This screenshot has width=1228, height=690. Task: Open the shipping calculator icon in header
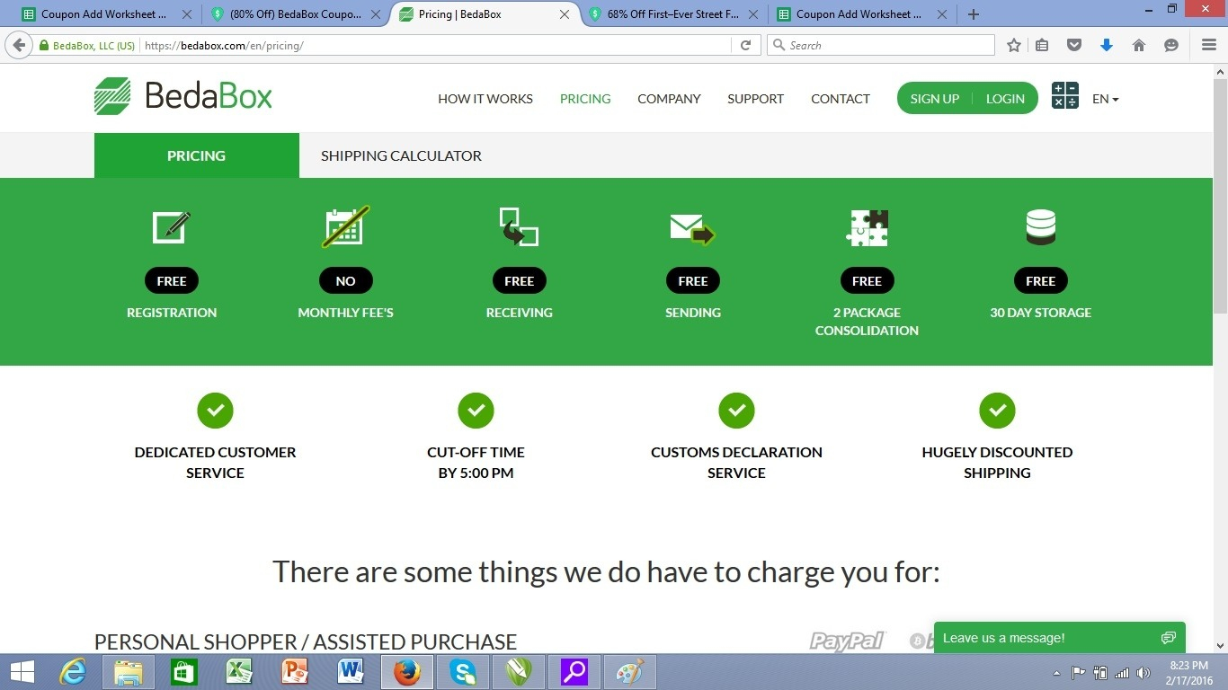click(x=1065, y=95)
